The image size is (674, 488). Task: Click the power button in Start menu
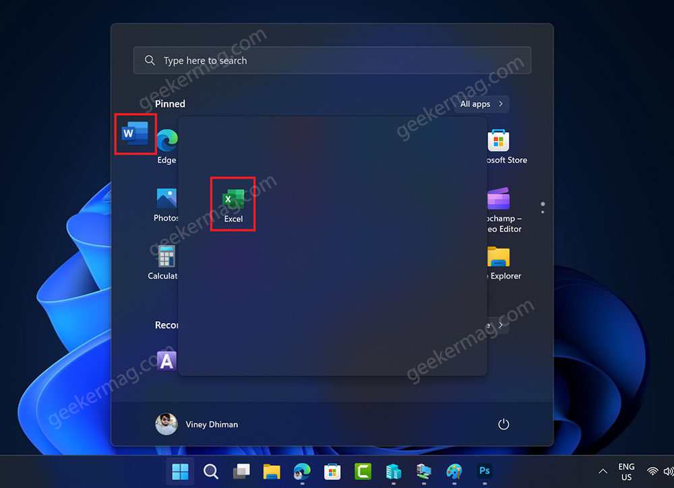[x=503, y=424]
